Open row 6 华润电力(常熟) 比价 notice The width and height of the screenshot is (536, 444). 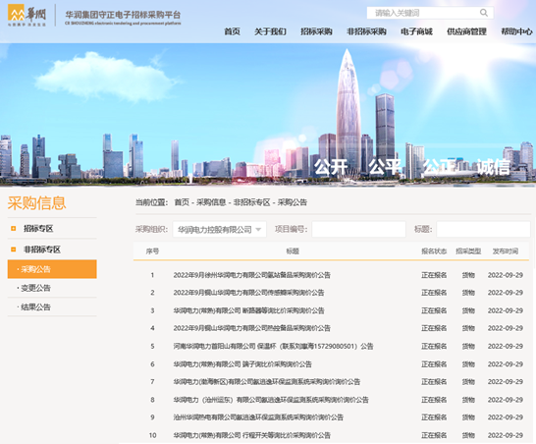pyautogui.click(x=242, y=364)
